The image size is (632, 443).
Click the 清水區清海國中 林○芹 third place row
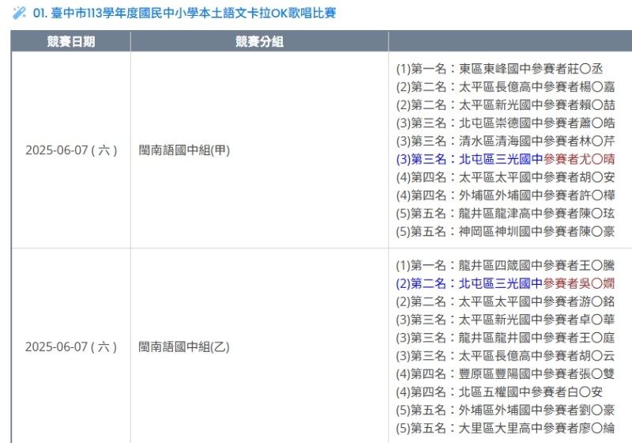pyautogui.click(x=505, y=142)
